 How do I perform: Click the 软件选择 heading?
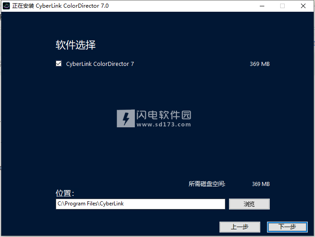tap(76, 45)
